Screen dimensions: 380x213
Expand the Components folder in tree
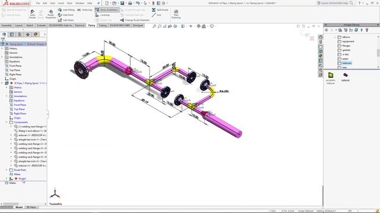pyautogui.click(x=7, y=122)
